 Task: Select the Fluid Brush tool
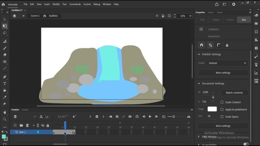click(x=4, y=41)
